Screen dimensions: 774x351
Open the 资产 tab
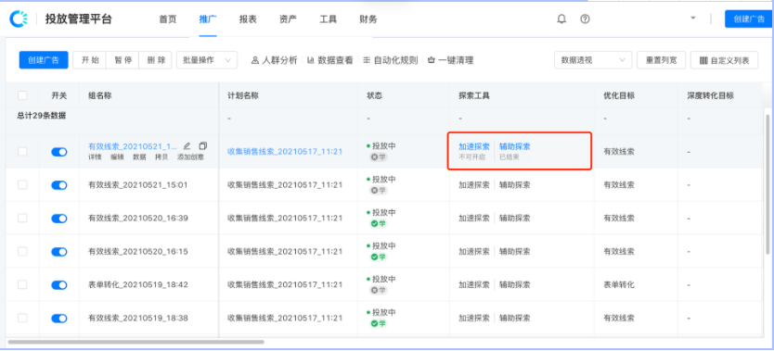(288, 19)
